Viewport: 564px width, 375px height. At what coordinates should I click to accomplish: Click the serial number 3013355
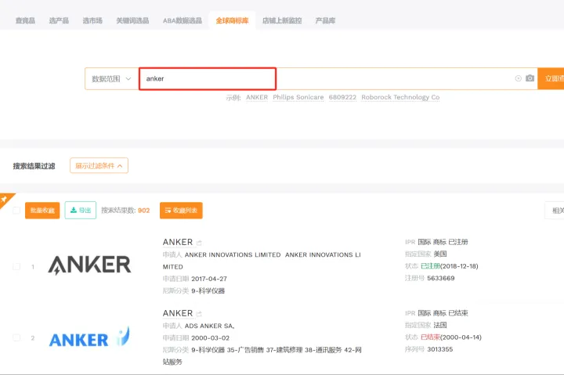coord(440,349)
